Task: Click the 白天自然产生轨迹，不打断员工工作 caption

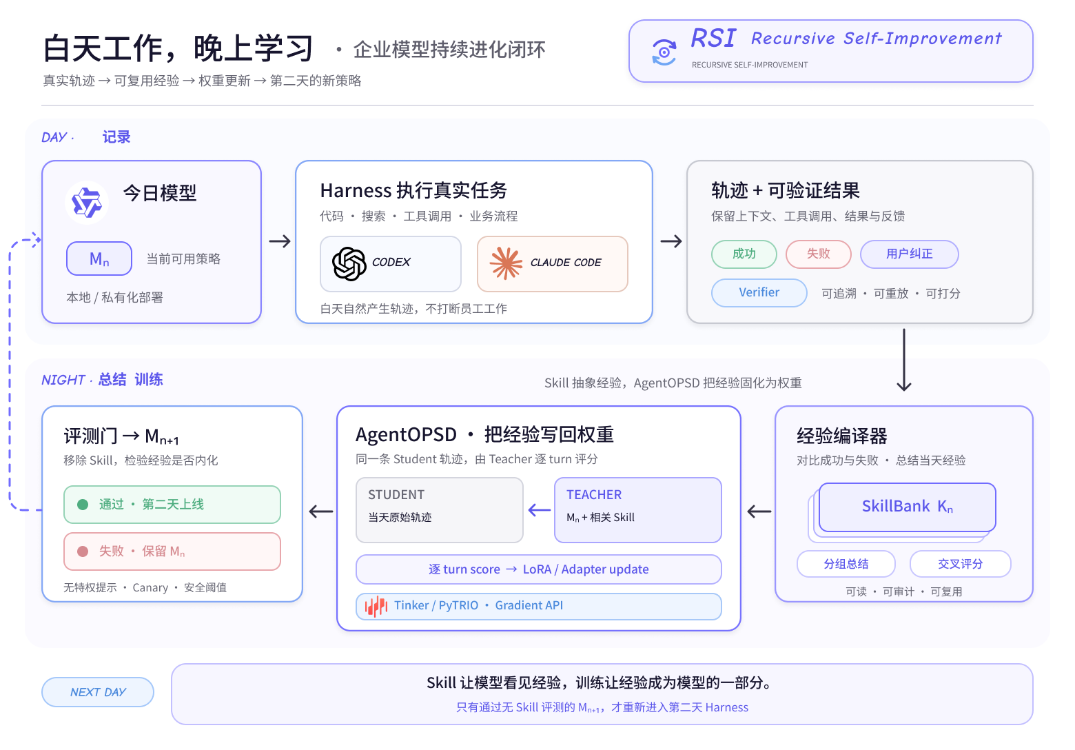Action: tap(413, 308)
